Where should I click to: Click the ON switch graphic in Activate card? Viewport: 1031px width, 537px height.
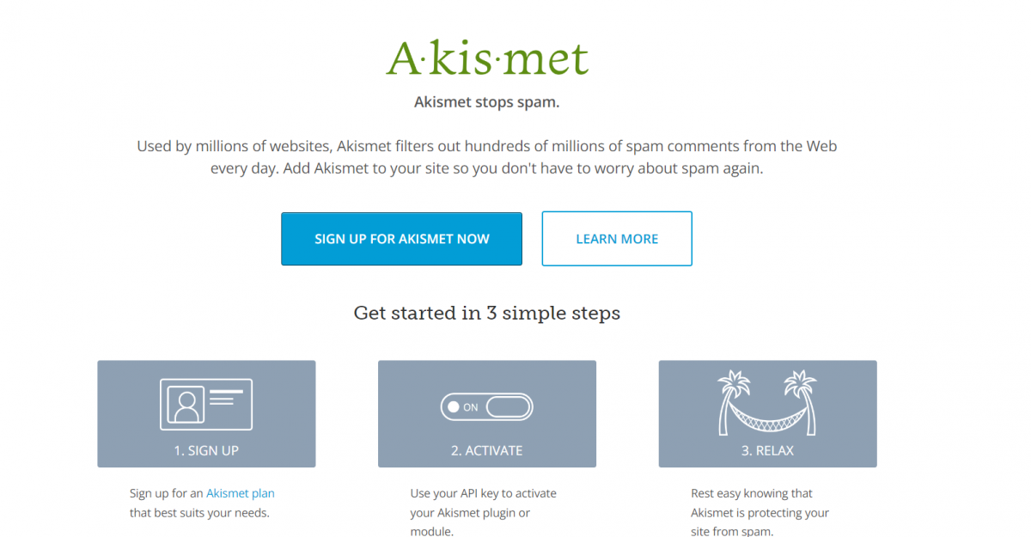[487, 407]
